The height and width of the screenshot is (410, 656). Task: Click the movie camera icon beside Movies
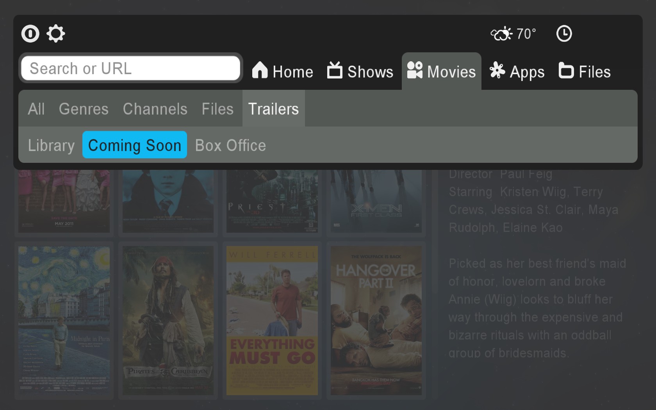coord(415,70)
